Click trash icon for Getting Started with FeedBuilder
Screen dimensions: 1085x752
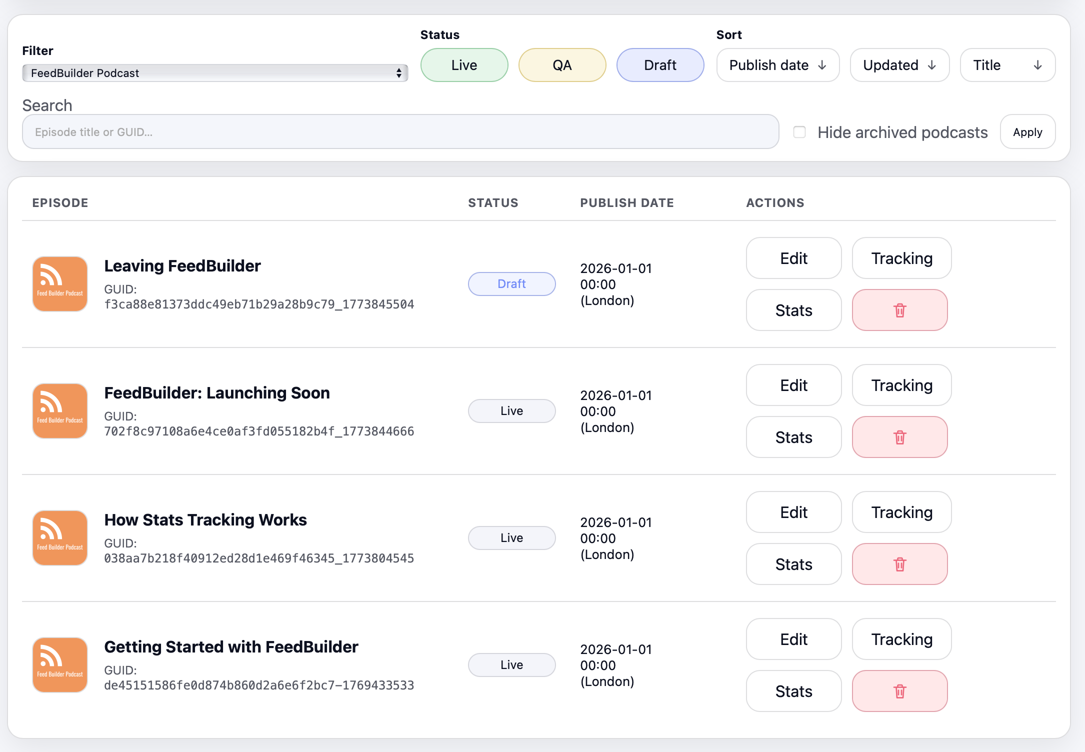click(x=899, y=691)
